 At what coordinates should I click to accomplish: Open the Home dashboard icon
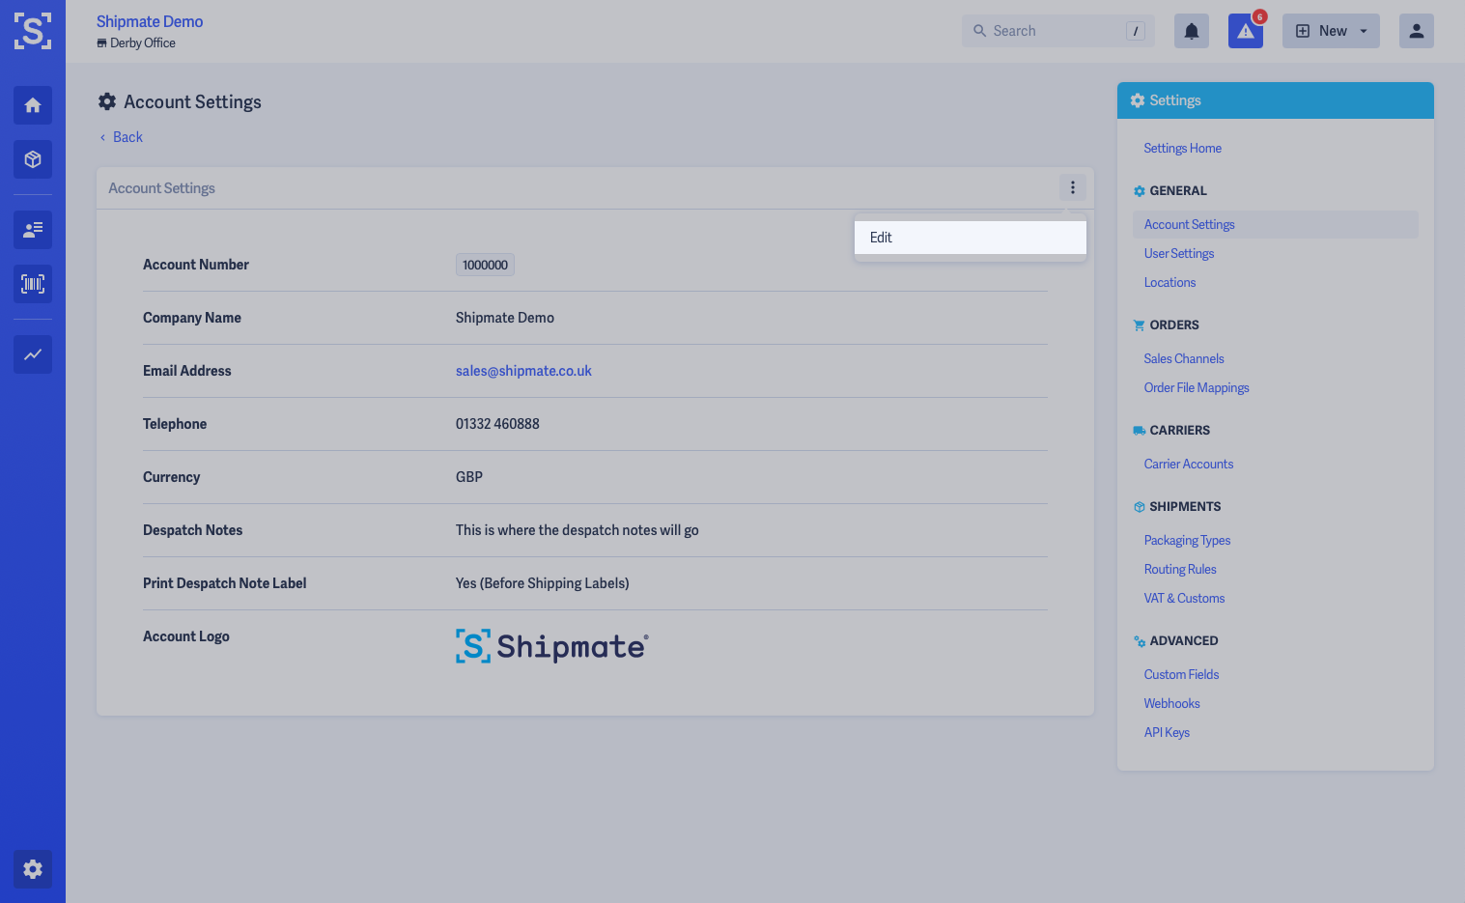(x=33, y=105)
